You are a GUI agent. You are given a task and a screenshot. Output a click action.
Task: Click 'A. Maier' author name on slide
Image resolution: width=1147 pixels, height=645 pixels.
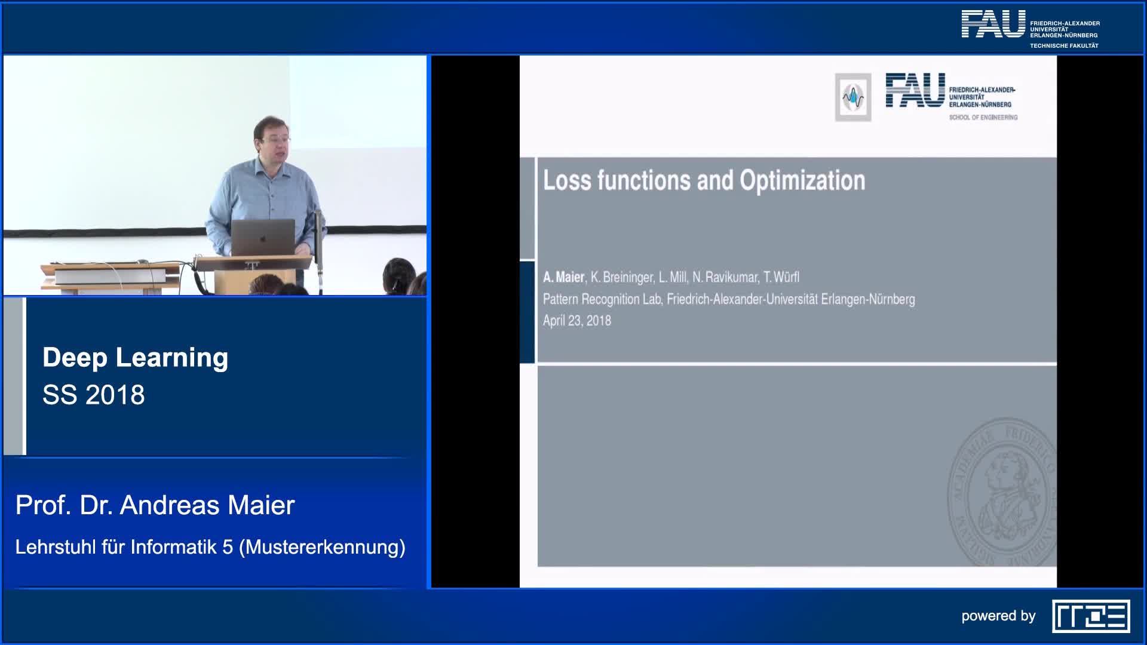tap(563, 277)
